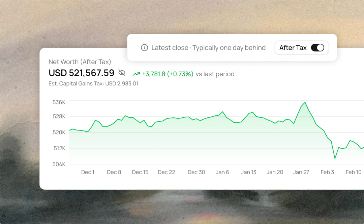364x224 pixels.
Task: Pick the Feb 10 date label
Action: [354, 172]
